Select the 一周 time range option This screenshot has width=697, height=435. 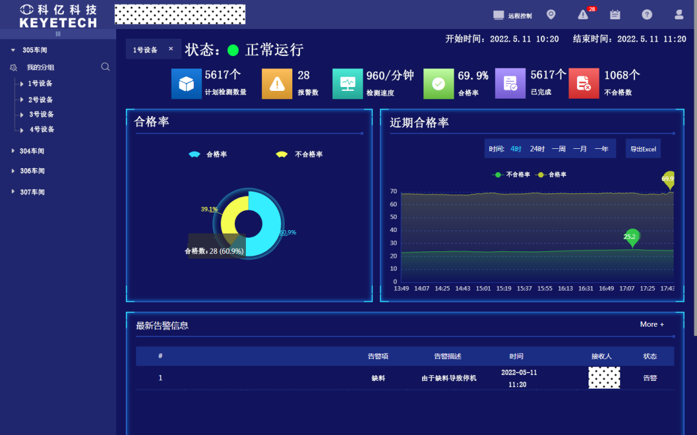[x=558, y=148]
